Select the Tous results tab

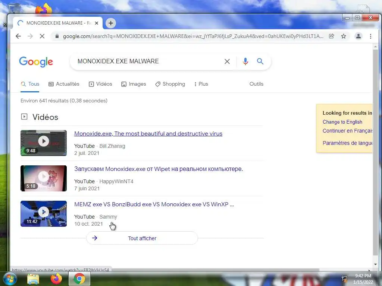click(x=30, y=84)
